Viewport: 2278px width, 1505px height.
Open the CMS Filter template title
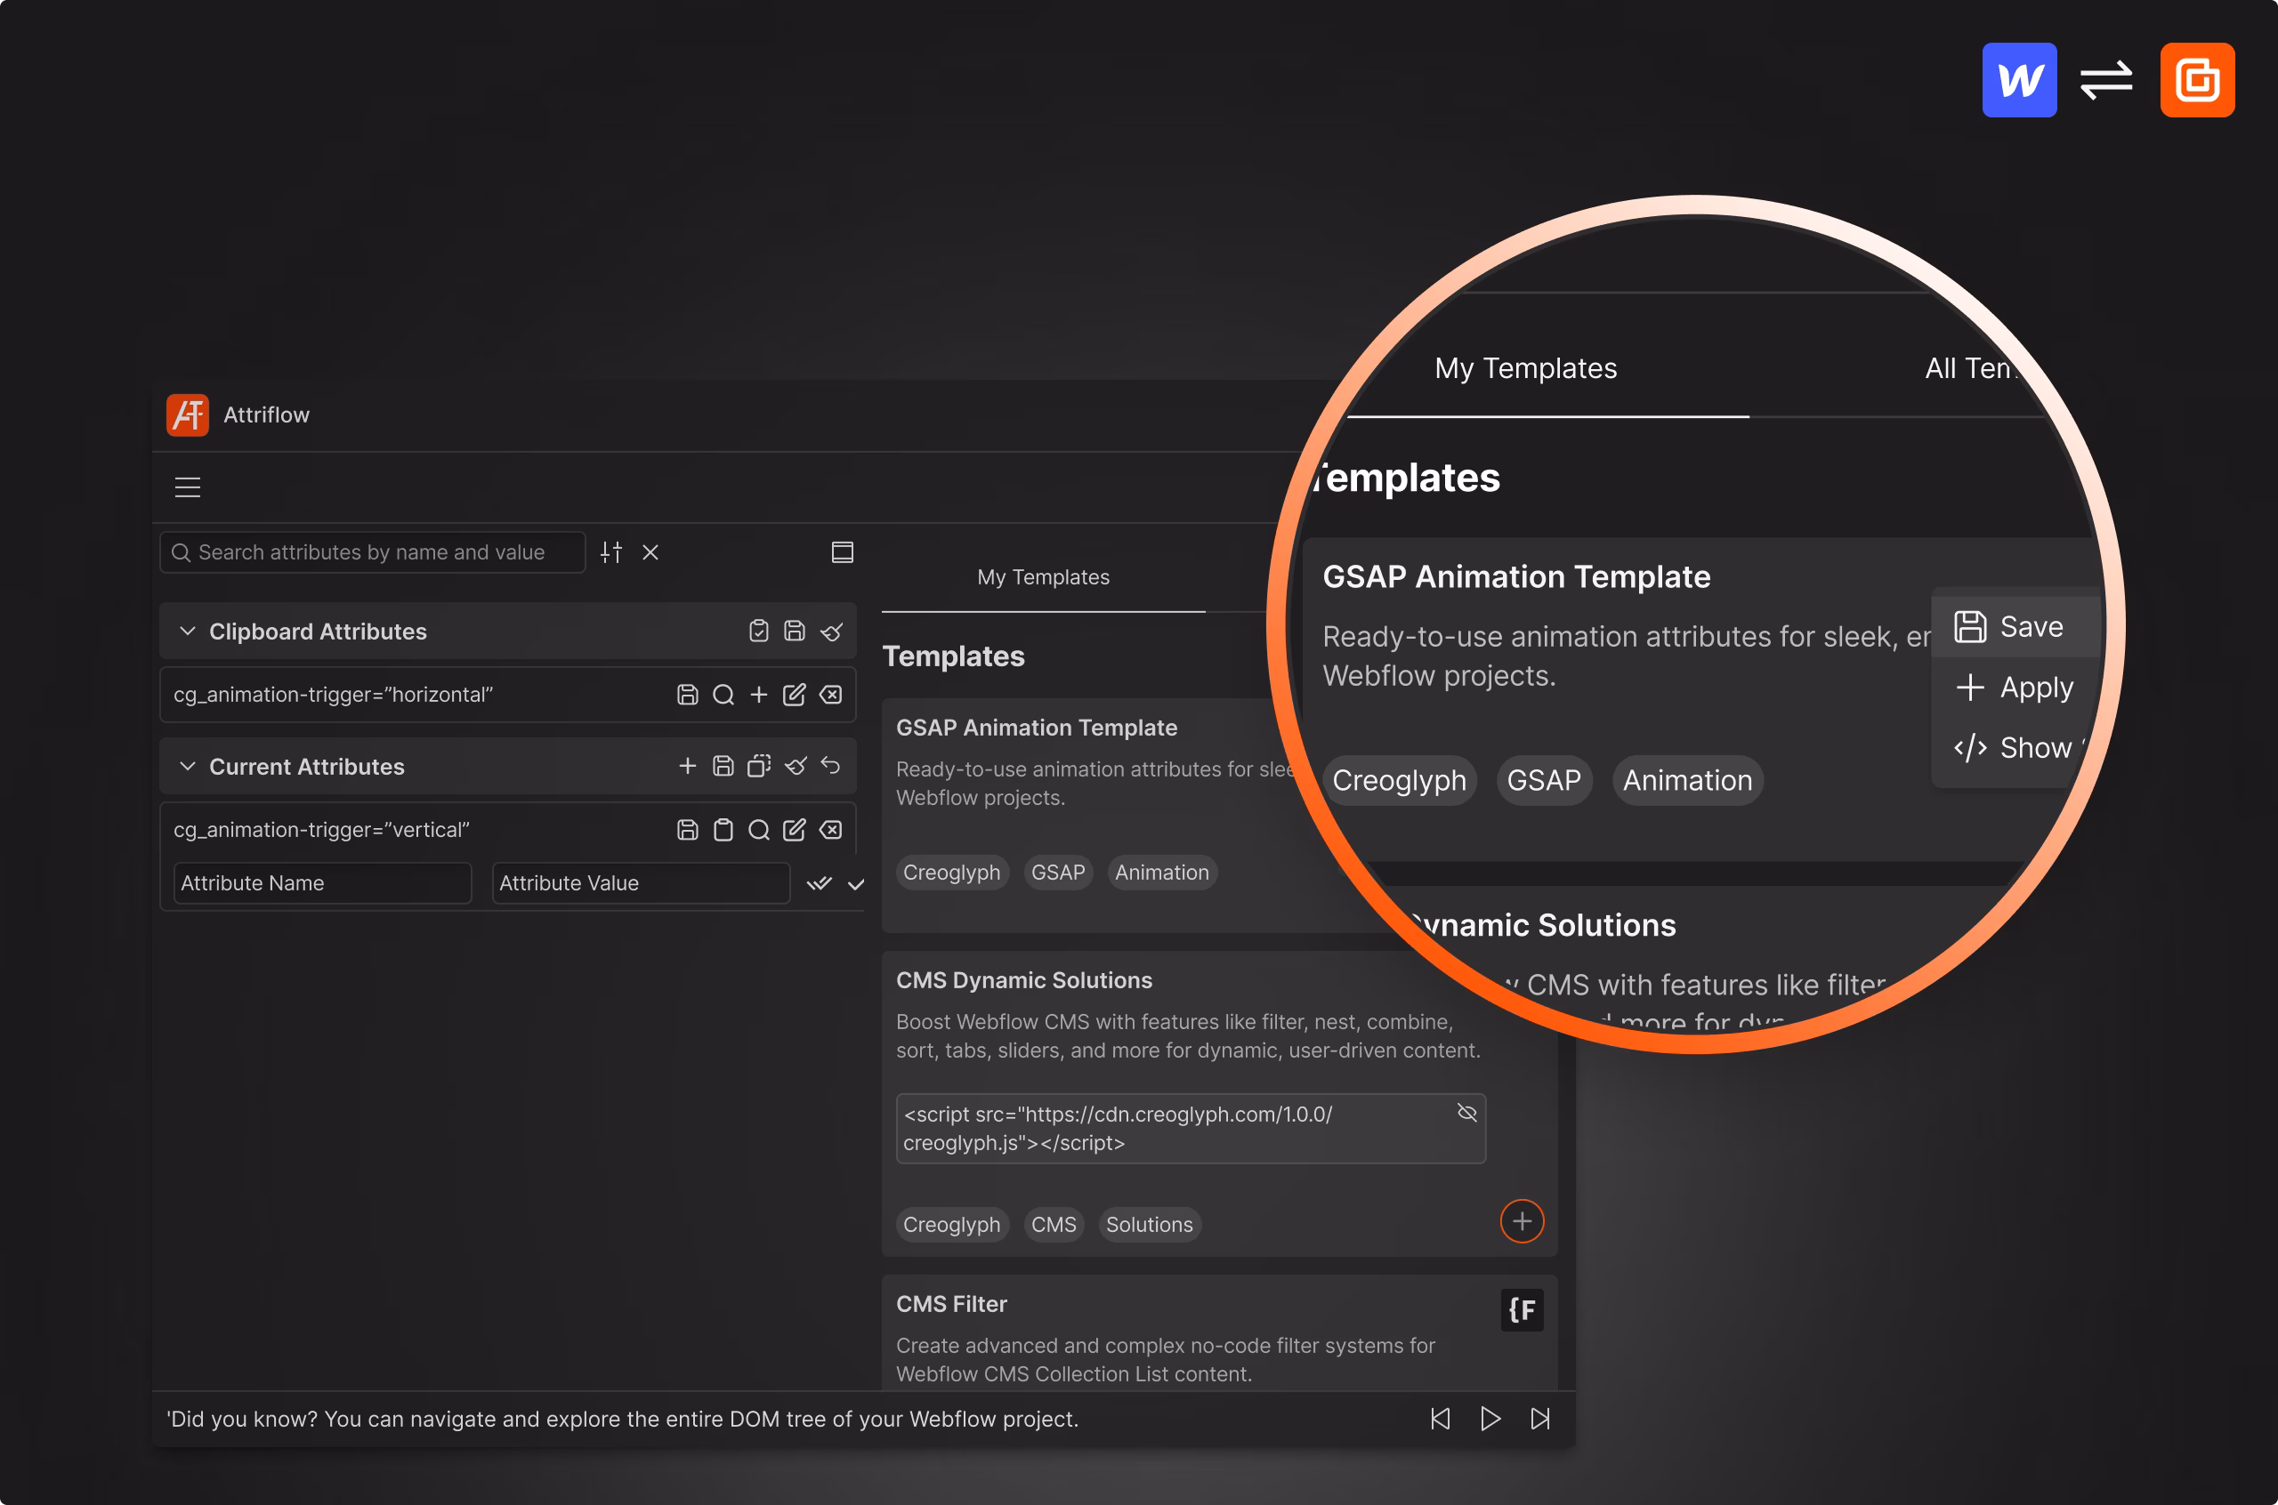point(951,1303)
